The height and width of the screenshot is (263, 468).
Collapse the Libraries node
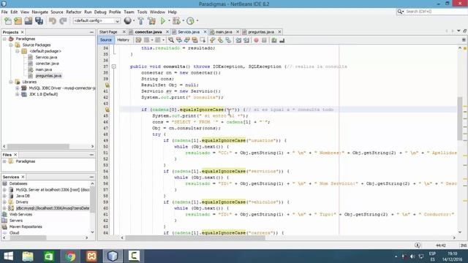coord(11,82)
